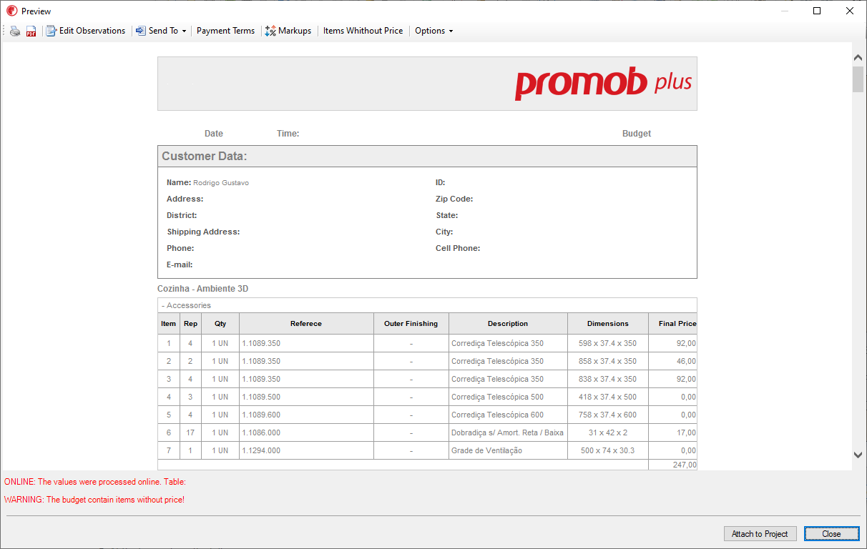Click the E-mail label

(x=180, y=264)
